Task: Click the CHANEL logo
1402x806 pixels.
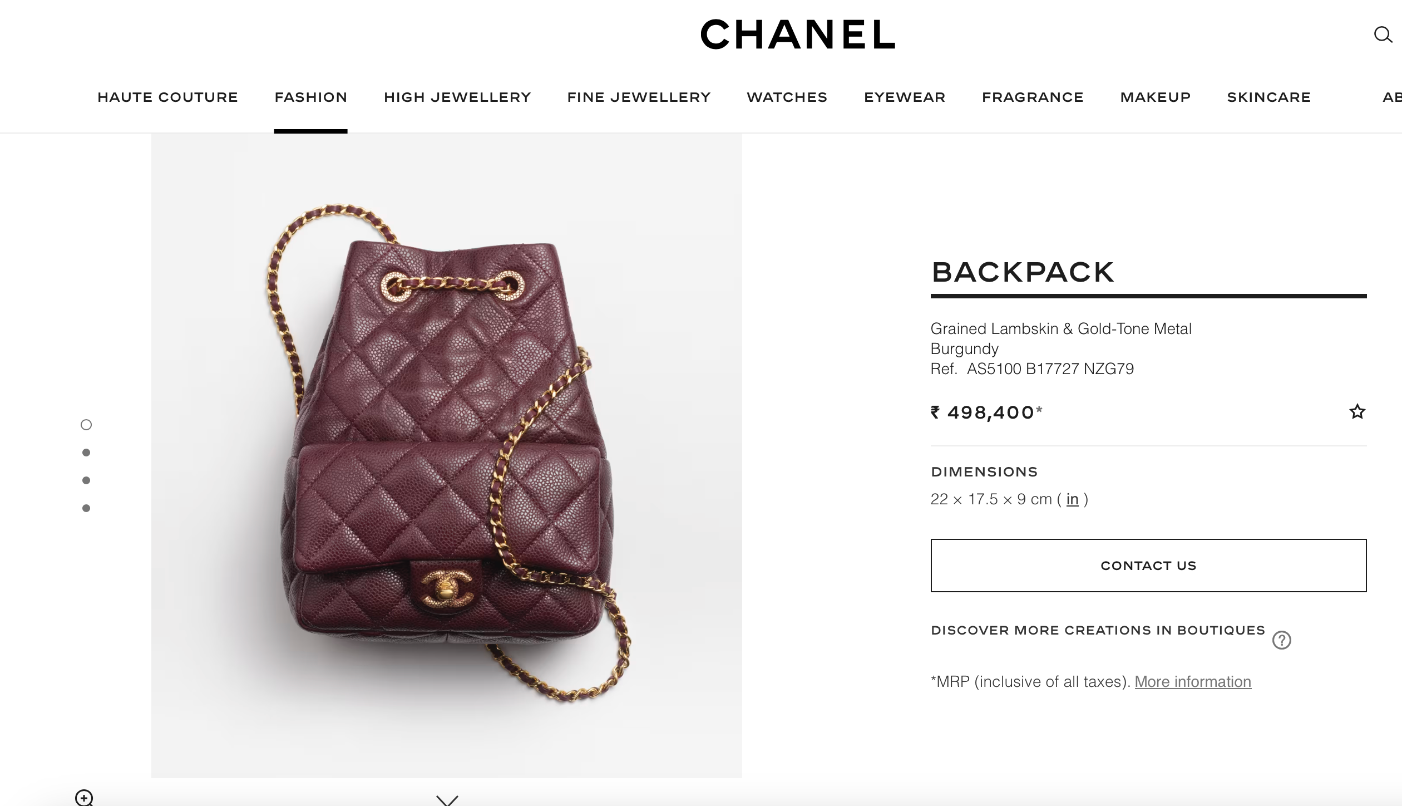Action: [797, 35]
